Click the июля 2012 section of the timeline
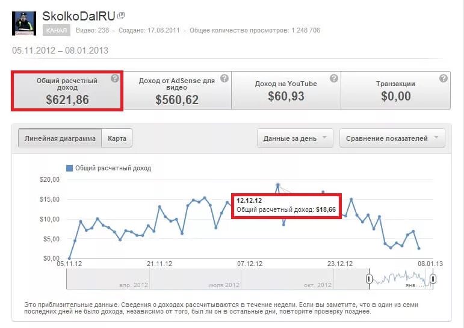The width and height of the screenshot is (464, 328). pos(196,279)
